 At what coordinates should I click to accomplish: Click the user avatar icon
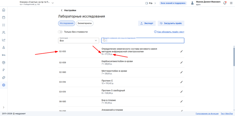(x=192, y=3)
